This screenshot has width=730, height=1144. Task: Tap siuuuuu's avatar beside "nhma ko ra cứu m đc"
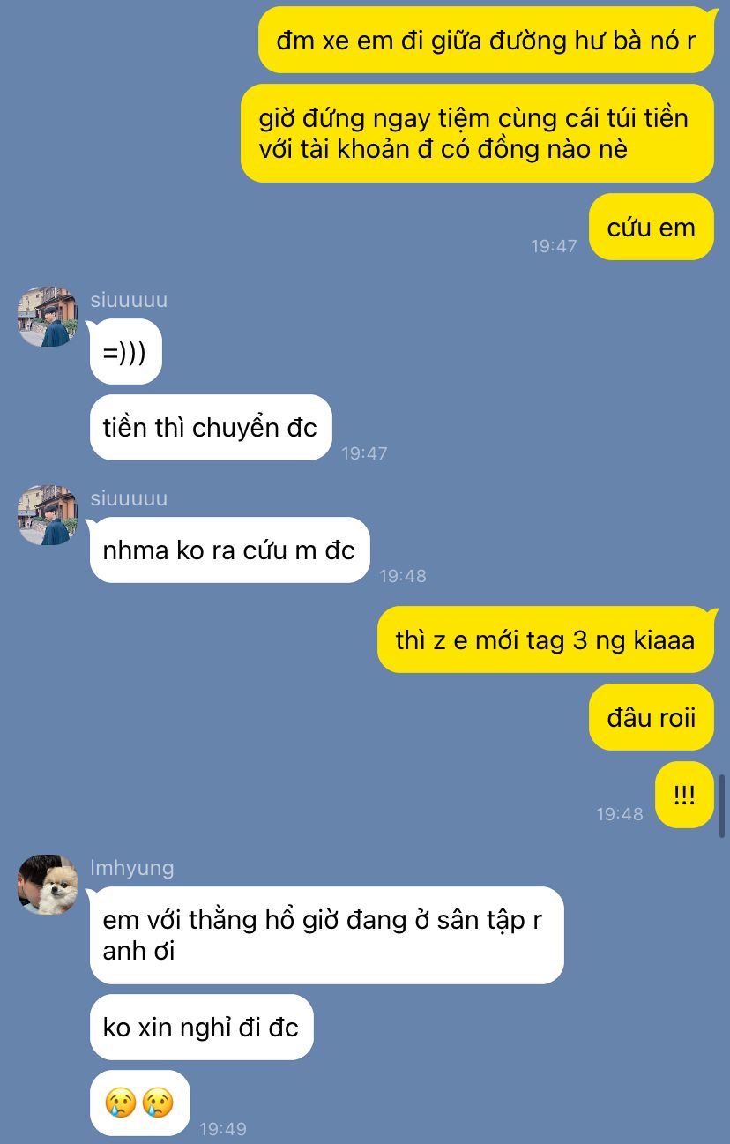coord(48,514)
